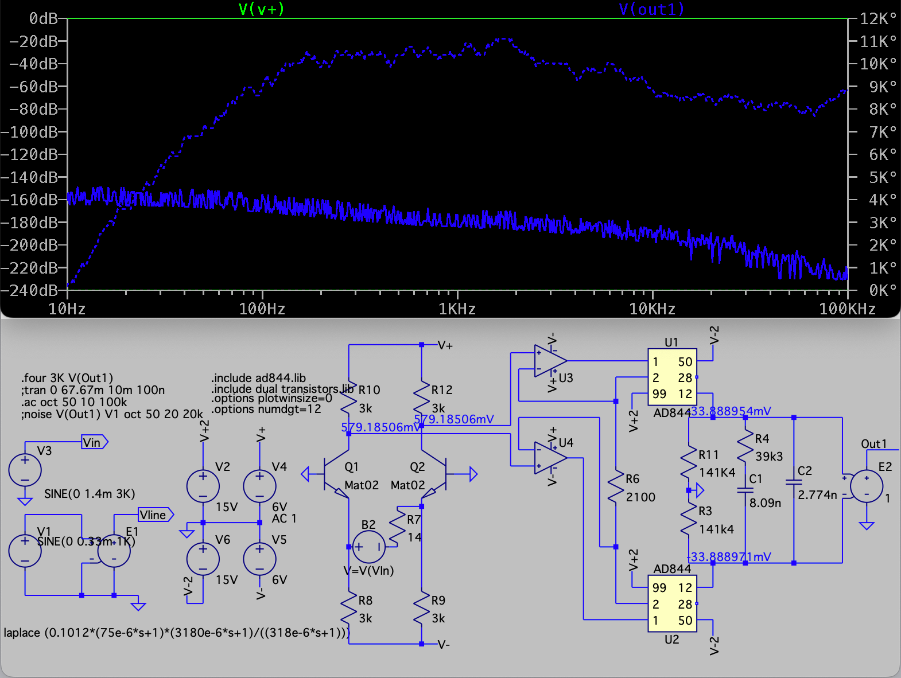901x678 pixels.
Task: Select the ;noise V(Out1) V1 comment line
Action: 112,414
